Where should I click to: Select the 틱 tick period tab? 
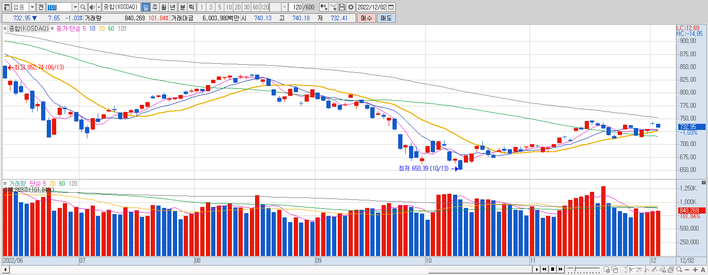click(191, 7)
